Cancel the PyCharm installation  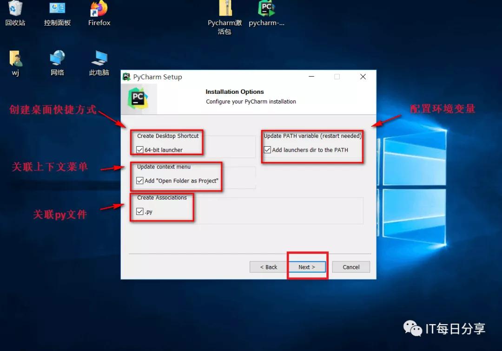[x=351, y=267]
